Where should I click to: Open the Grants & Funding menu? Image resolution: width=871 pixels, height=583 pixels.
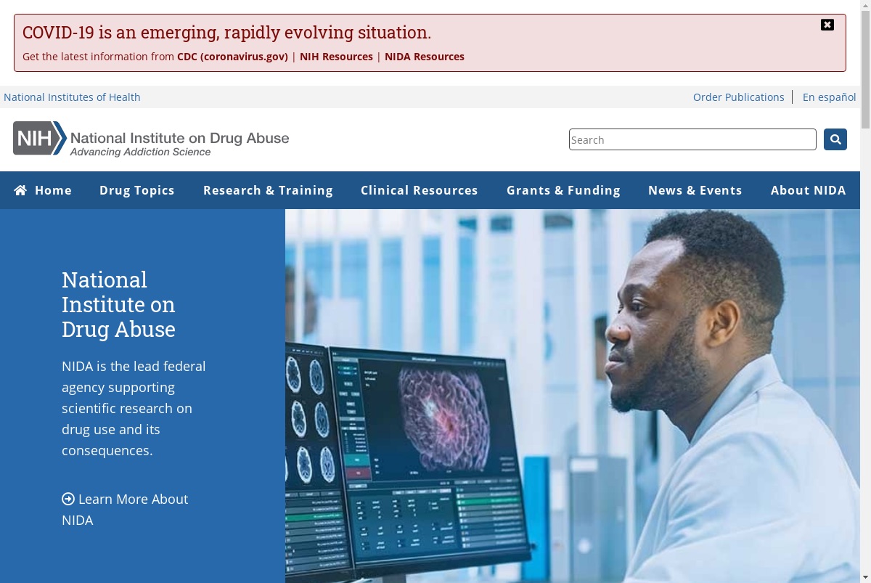[x=563, y=190]
